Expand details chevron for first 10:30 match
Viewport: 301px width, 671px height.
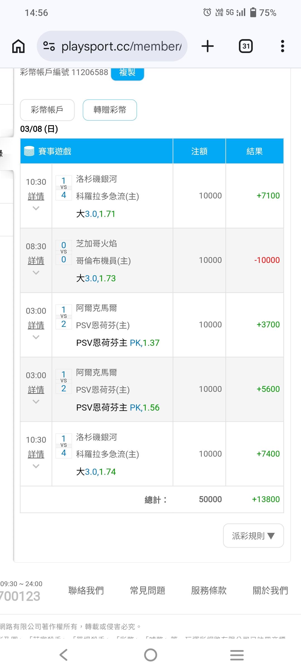click(x=36, y=208)
